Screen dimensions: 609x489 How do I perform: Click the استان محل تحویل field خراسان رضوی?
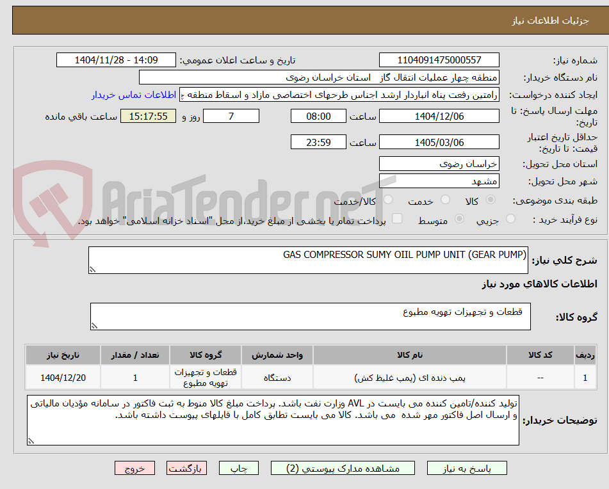click(x=439, y=164)
